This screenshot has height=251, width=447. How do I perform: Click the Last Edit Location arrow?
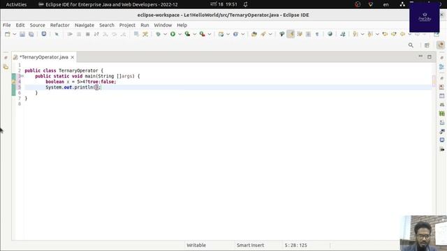(385, 34)
